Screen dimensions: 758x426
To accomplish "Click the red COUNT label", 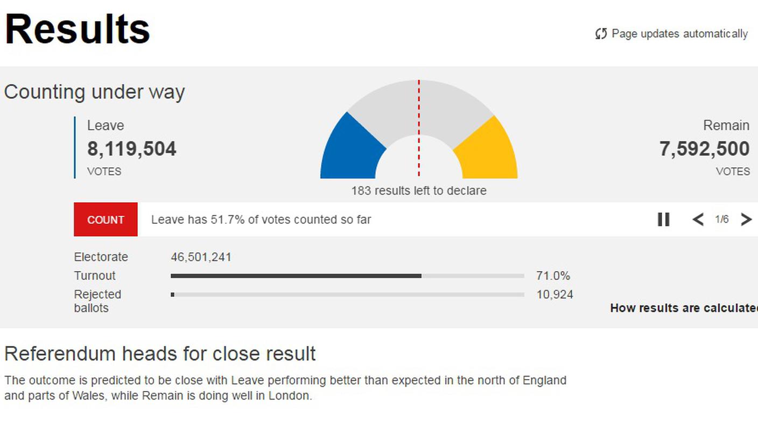I will click(106, 219).
